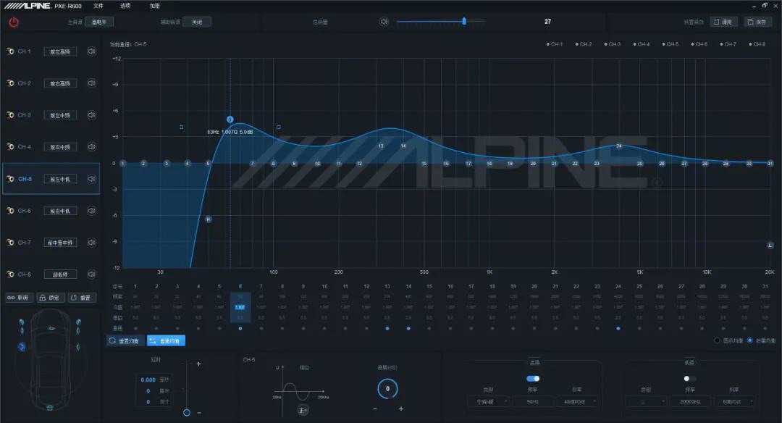
Task: Select the H high-pass node on the EQ graph
Action: point(209,219)
